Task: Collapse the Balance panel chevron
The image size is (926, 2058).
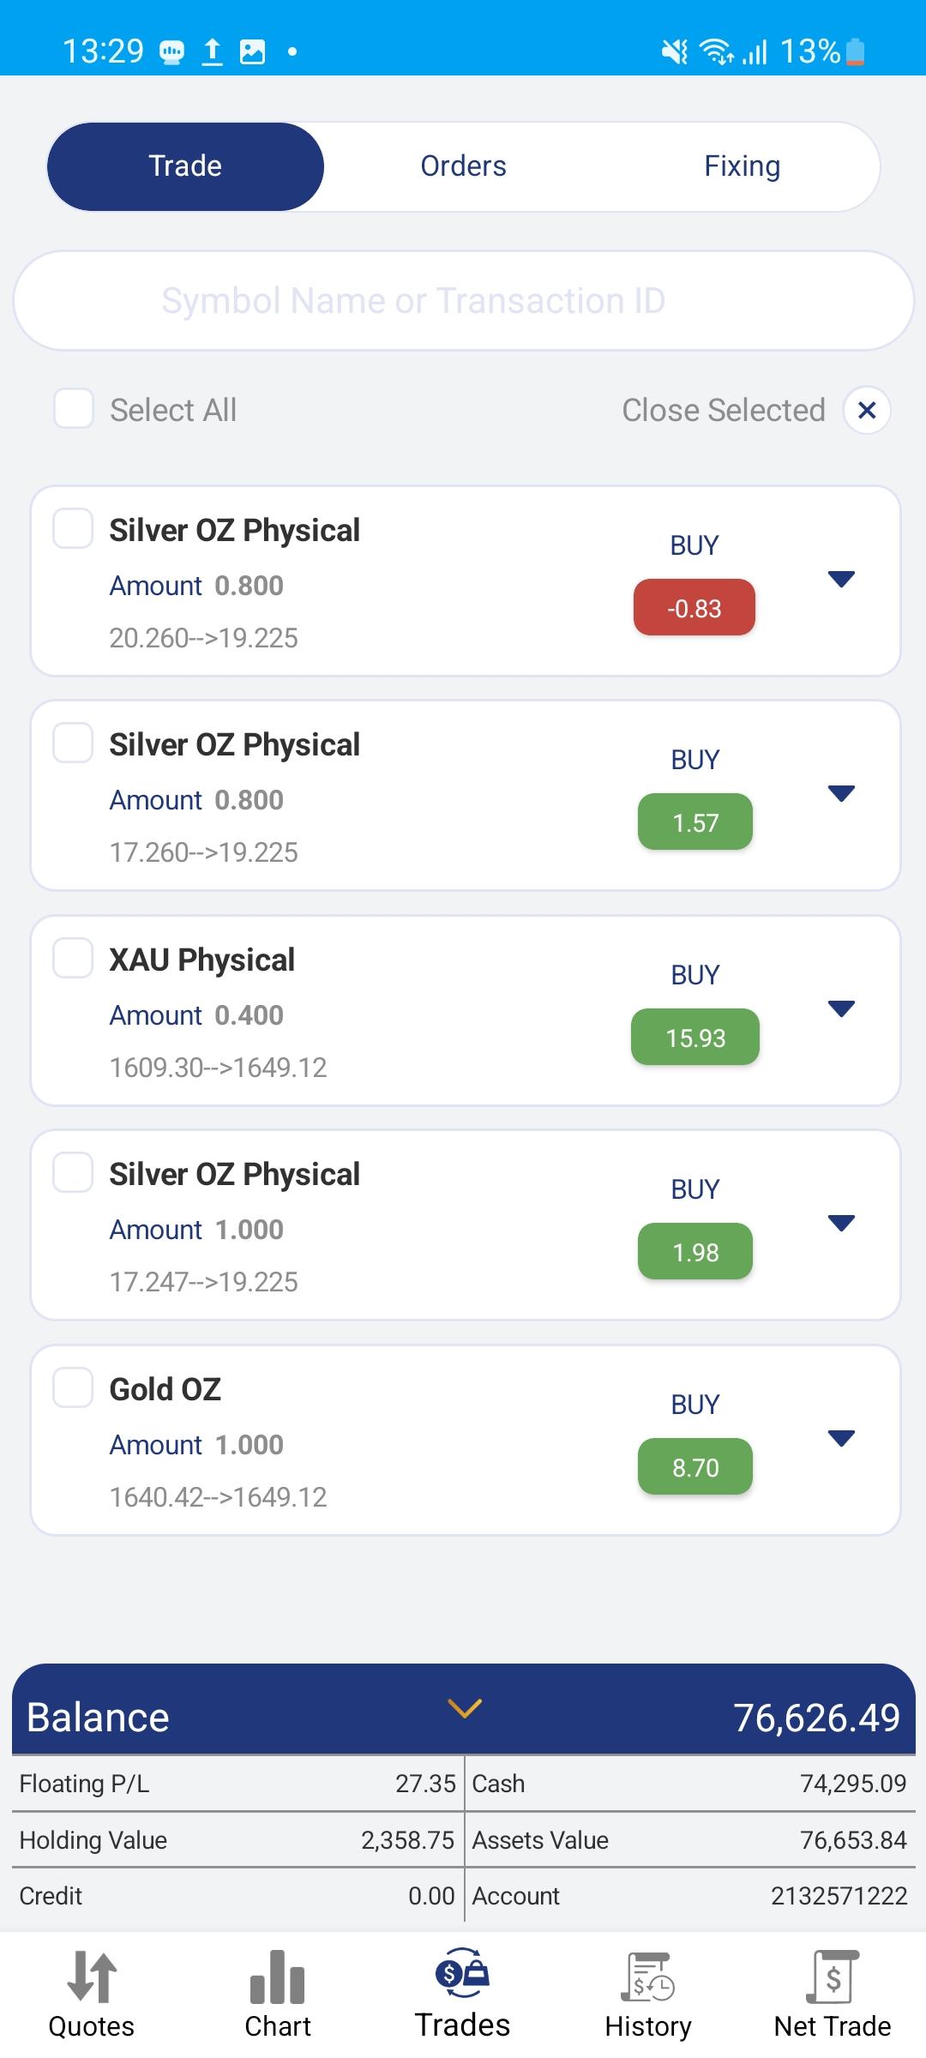Action: tap(465, 1708)
